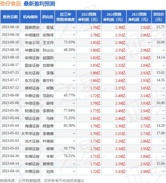Select researcher 李茵琦
This screenshot has height=183, width=166.
coord(48,111)
